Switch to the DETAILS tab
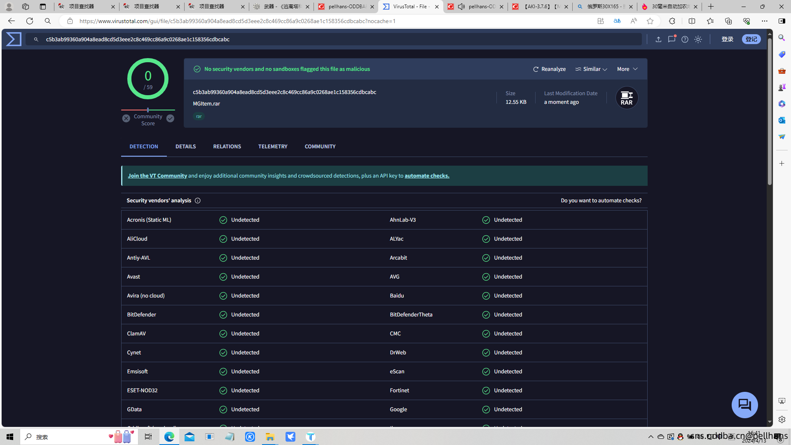The width and height of the screenshot is (791, 445). (185, 147)
